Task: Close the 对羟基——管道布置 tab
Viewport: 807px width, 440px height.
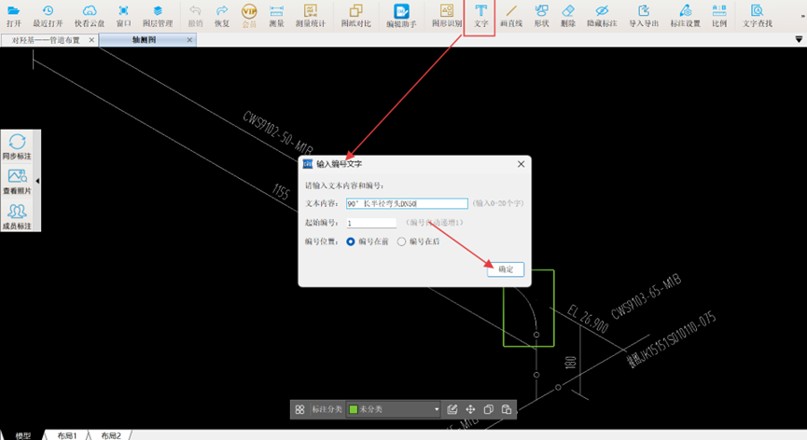Action: coord(91,39)
